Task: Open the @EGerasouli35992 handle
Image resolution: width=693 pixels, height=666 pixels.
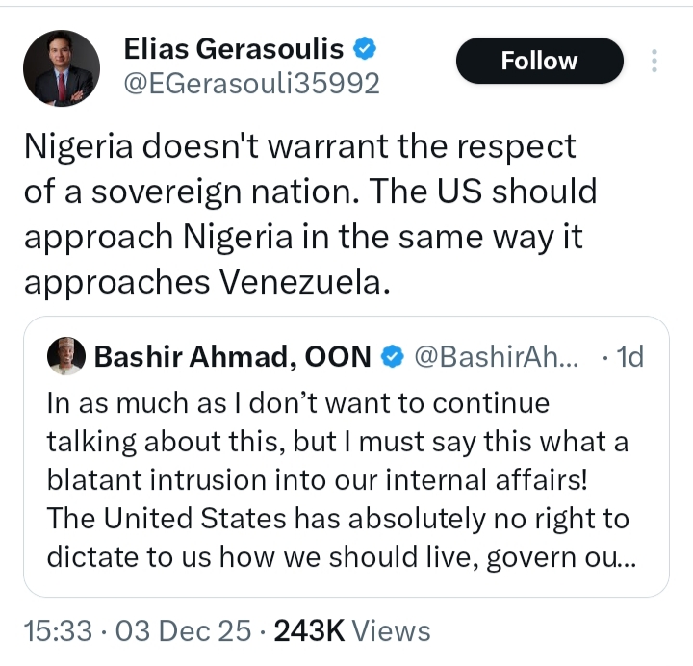Action: coord(252,84)
